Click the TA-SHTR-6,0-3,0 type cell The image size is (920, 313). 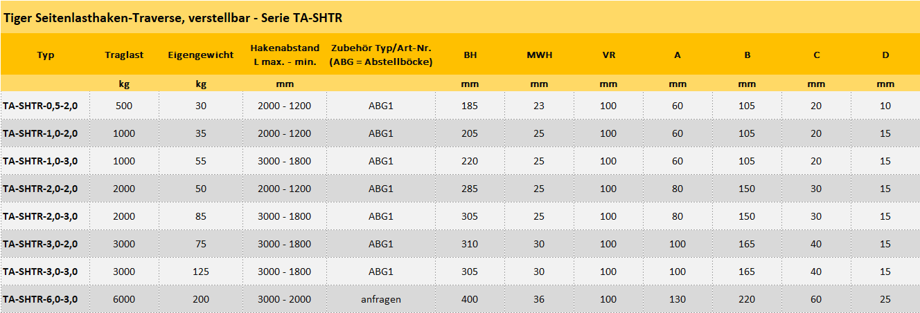40,299
